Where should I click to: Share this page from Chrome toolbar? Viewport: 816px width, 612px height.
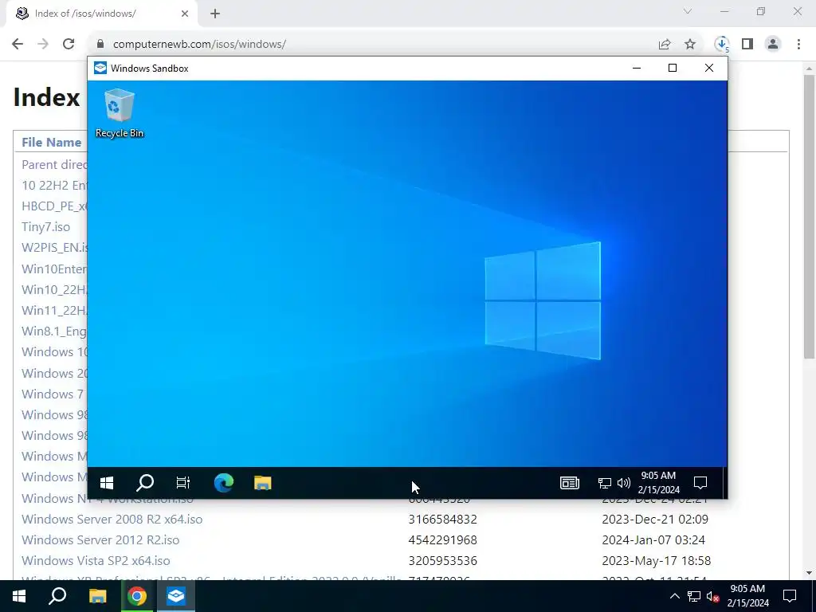pyautogui.click(x=665, y=45)
